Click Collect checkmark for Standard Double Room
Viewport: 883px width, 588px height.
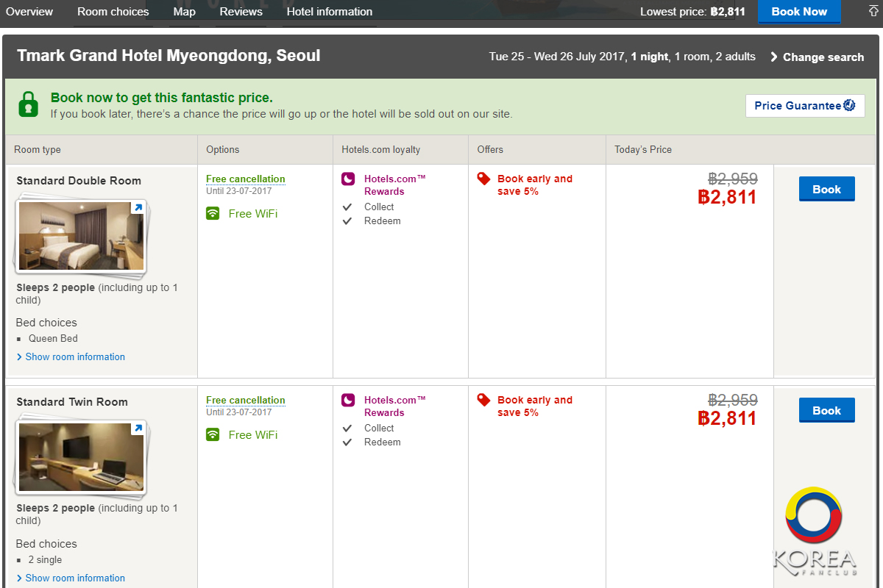pos(347,207)
